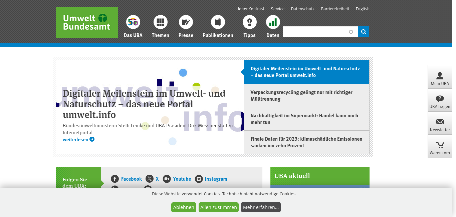
Task: Open the Service link
Action: (278, 9)
